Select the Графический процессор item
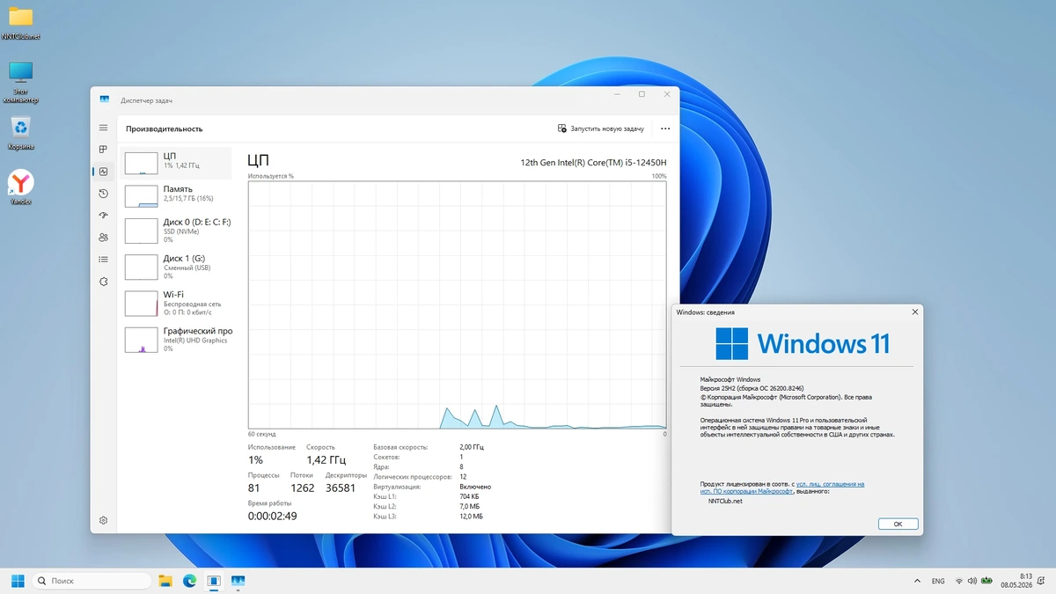 (176, 339)
